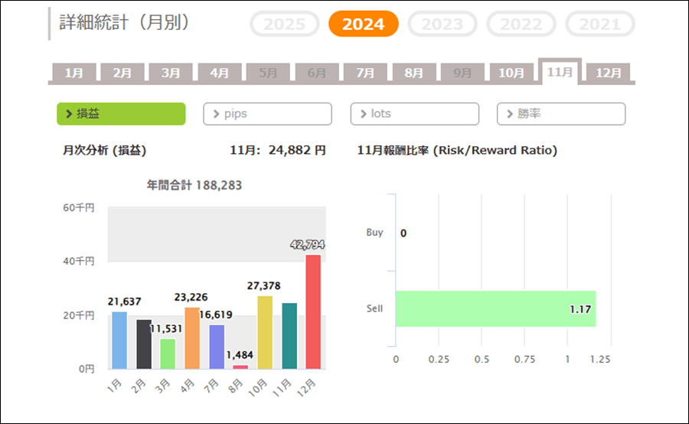Click the teal 11月 chart bar
Viewport: 689px width, 424px height.
coord(289,336)
